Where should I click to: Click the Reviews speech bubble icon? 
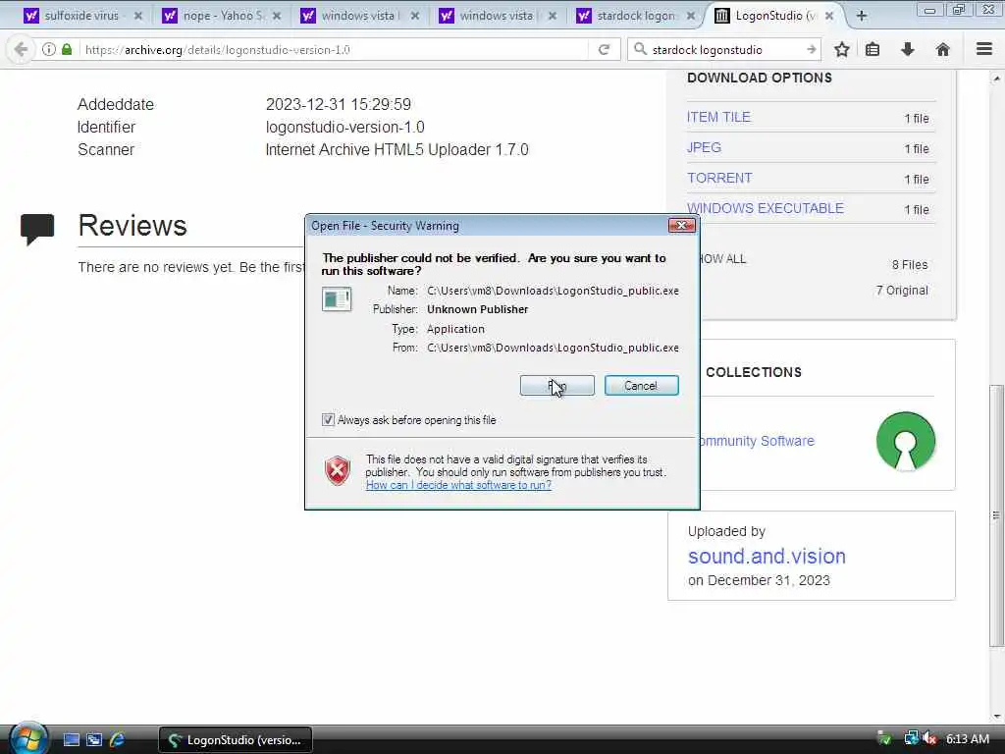pyautogui.click(x=37, y=230)
